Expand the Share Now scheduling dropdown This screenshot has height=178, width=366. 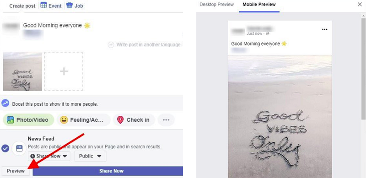coord(49,156)
